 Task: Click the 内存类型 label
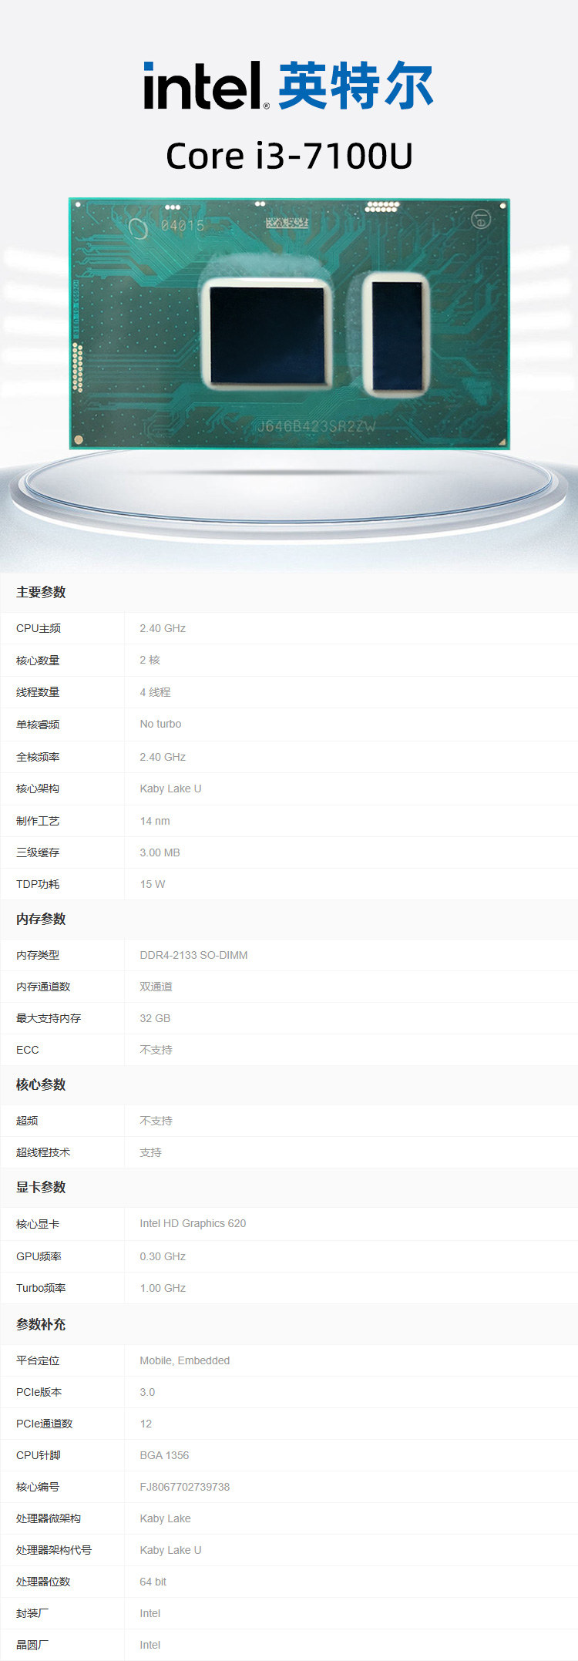(38, 955)
